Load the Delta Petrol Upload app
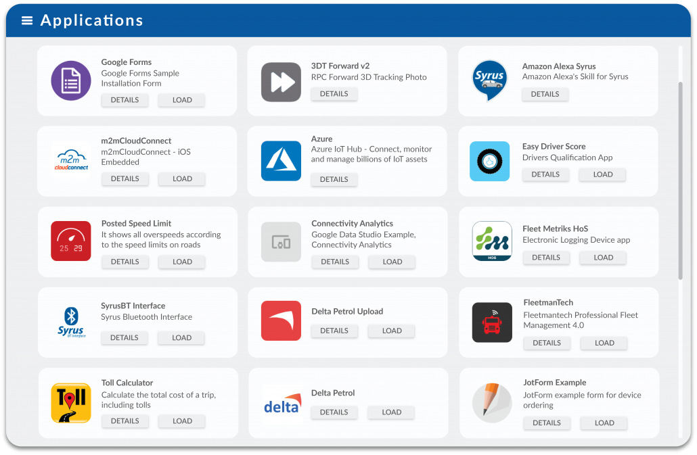The image size is (697, 455). coord(391,331)
